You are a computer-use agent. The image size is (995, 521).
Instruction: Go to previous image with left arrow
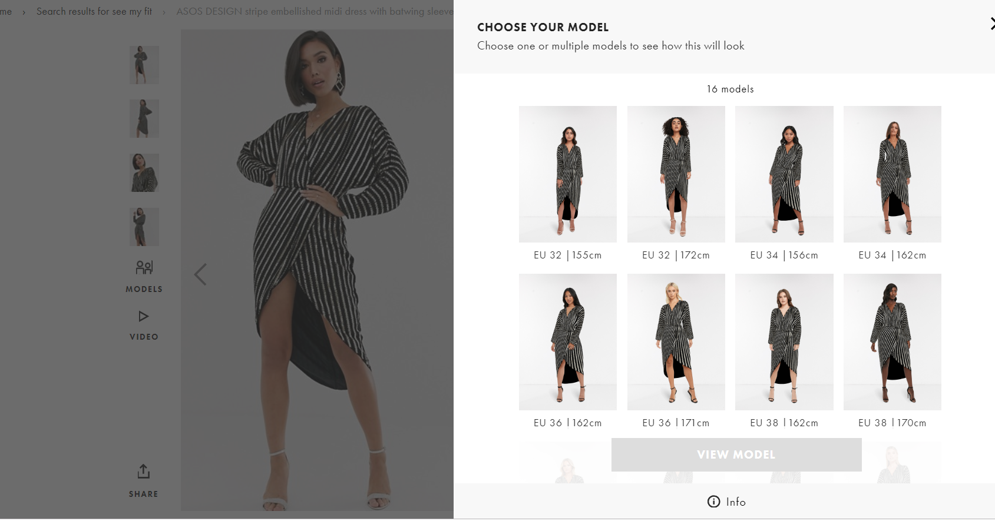200,274
